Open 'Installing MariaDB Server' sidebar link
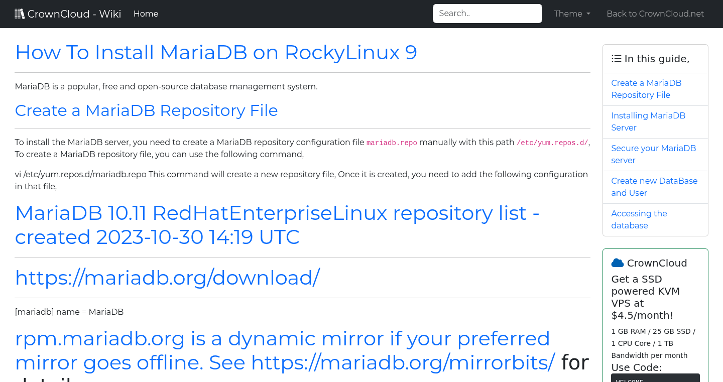Viewport: 723px width, 382px height. (648, 121)
